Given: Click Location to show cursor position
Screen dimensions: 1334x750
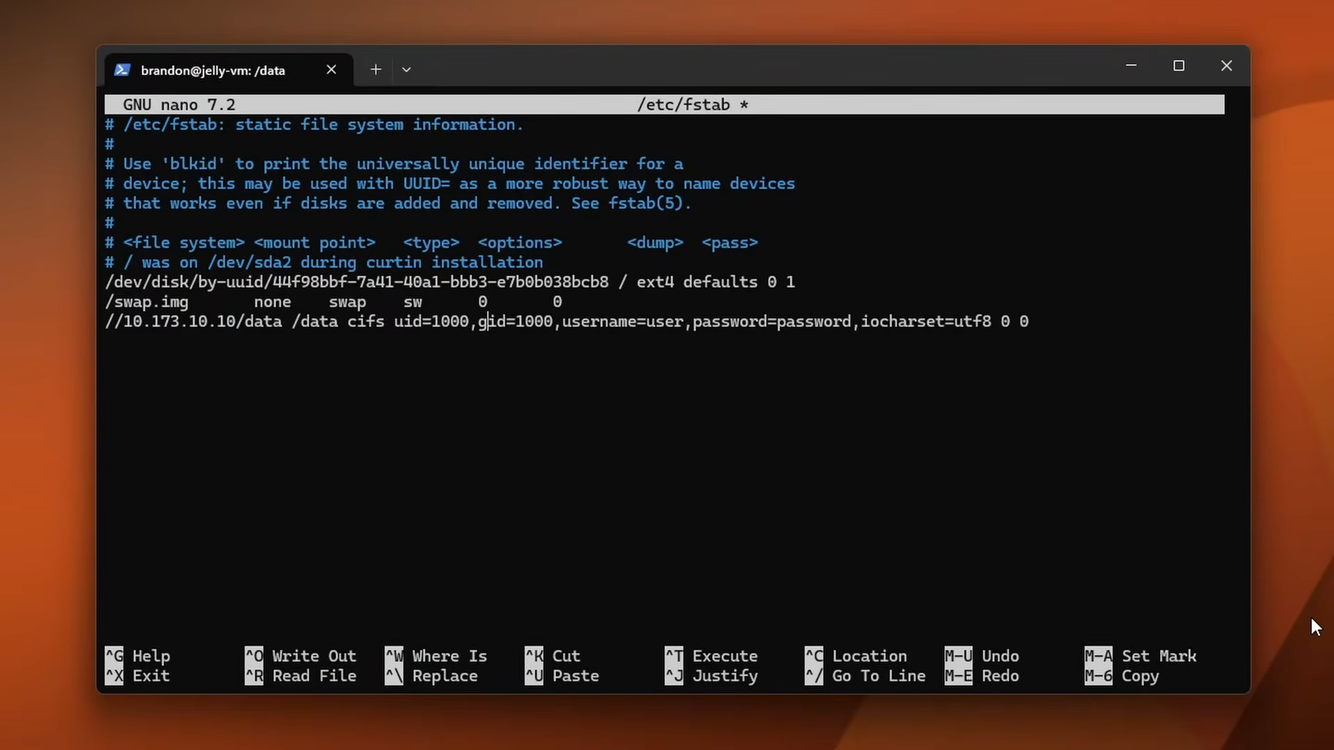Looking at the screenshot, I should (x=869, y=656).
